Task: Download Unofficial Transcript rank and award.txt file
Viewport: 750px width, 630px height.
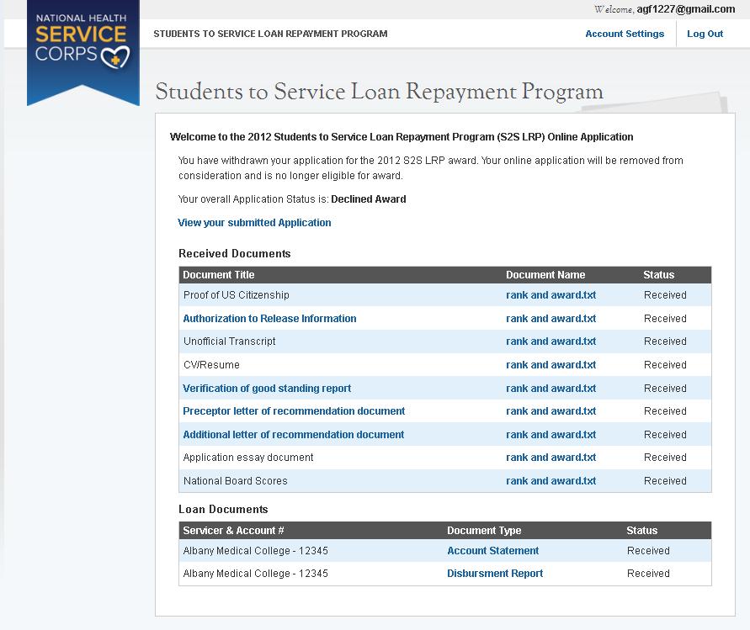Action: [x=551, y=341]
